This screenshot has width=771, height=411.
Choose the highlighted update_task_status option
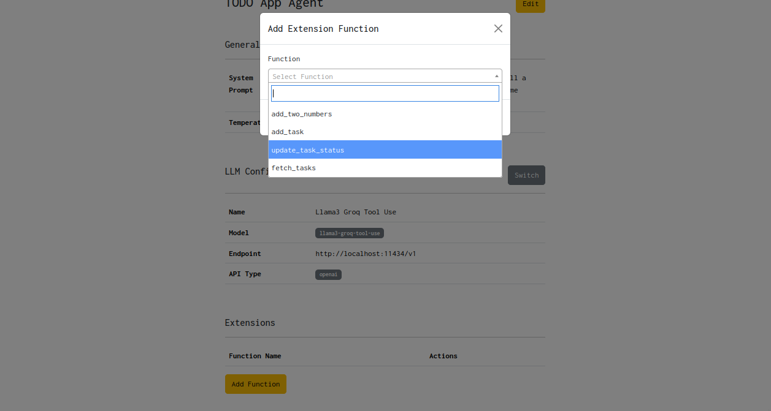(308, 149)
